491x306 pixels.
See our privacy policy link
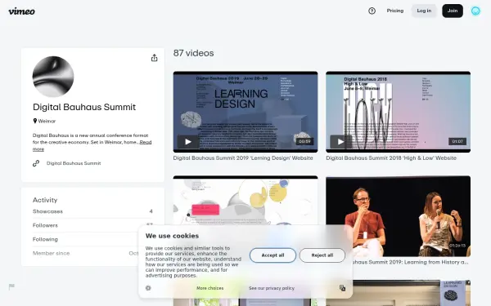coord(272,288)
